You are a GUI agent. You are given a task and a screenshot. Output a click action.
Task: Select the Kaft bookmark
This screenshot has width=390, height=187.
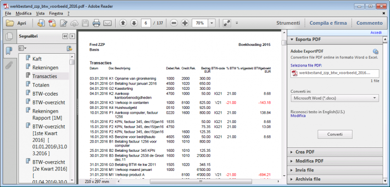pos(37,59)
